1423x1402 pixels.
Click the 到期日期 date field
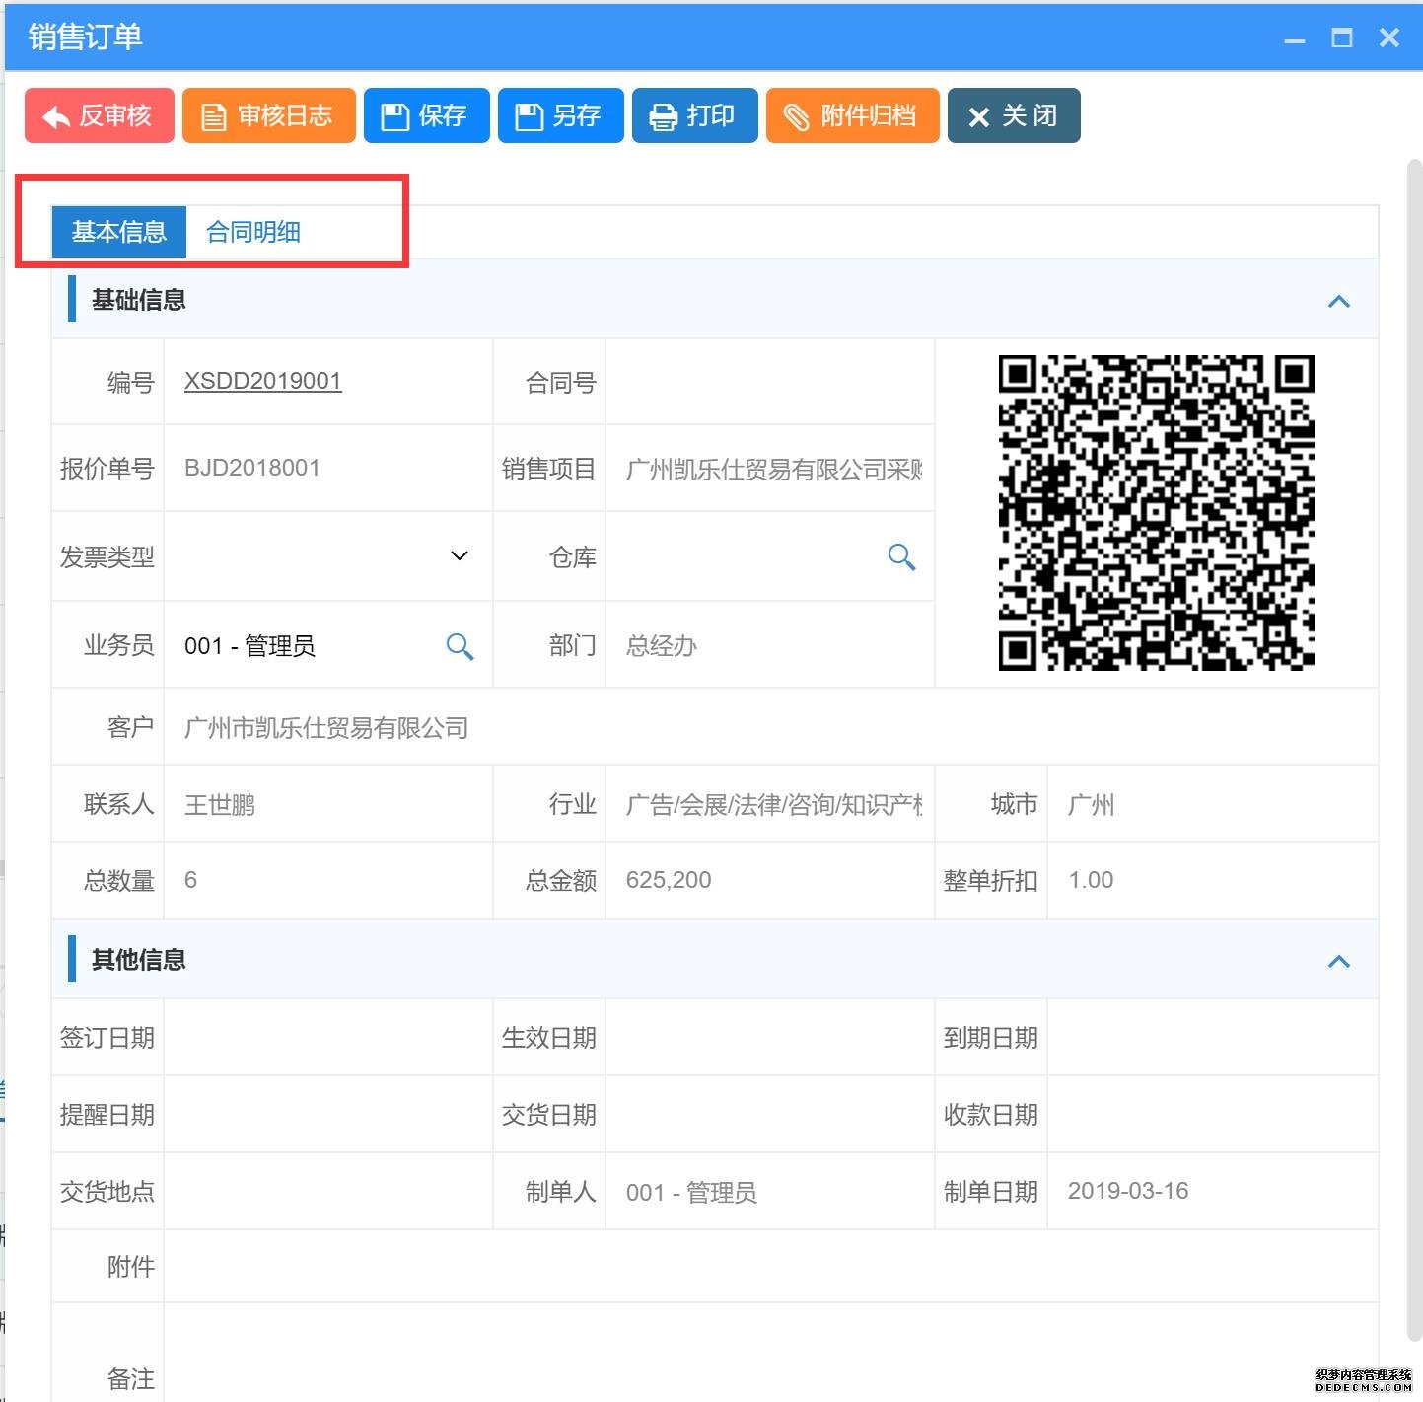[1212, 1038]
